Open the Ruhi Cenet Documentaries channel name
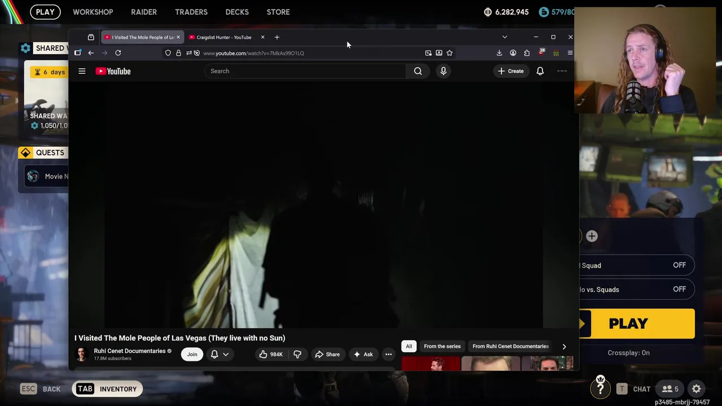 129,351
